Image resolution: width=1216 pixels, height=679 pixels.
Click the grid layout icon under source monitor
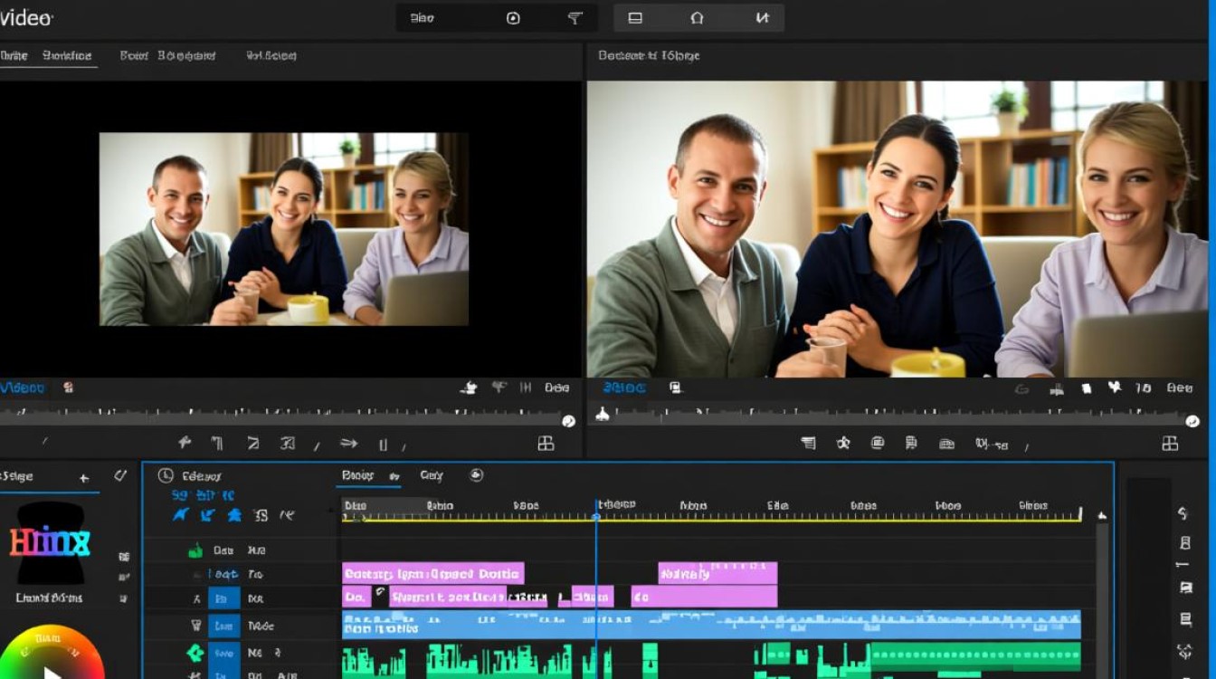point(546,444)
